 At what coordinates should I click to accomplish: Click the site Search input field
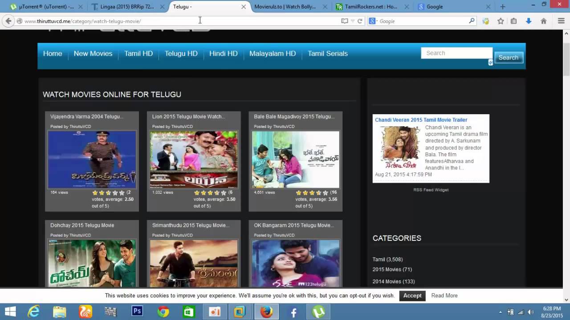click(x=456, y=53)
